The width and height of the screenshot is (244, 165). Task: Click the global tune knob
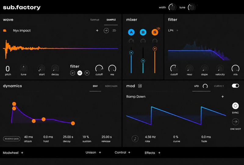192,7
